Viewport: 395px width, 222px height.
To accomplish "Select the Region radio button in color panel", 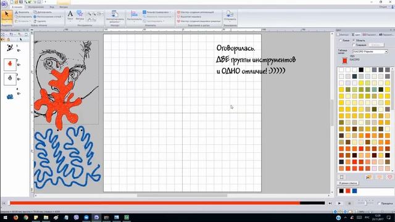I will pyautogui.click(x=354, y=40).
